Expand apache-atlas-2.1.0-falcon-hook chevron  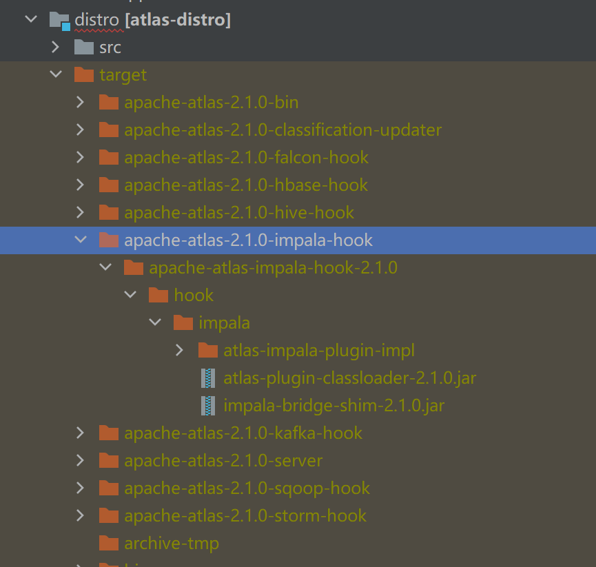click(x=80, y=157)
